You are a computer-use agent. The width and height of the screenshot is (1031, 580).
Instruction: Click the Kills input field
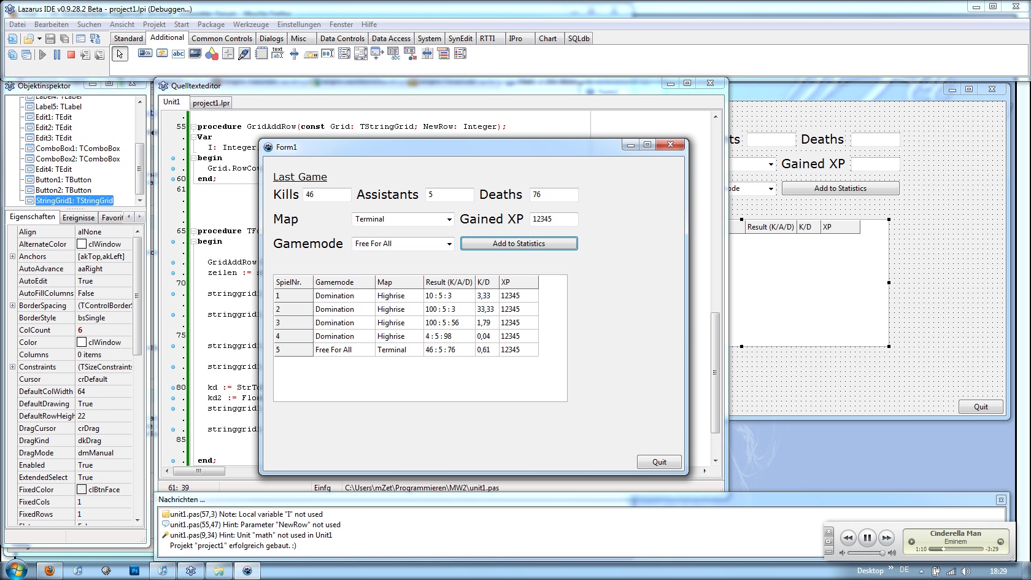327,195
